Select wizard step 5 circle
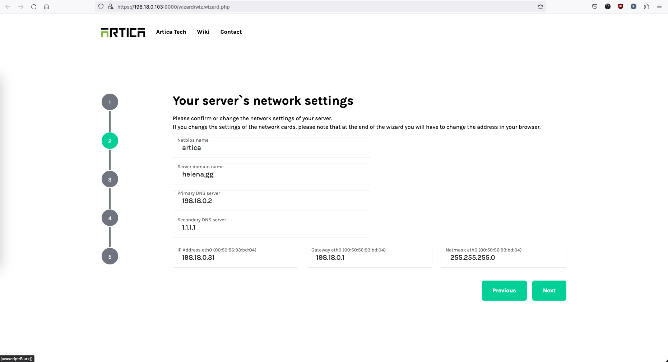668x362 pixels. (110, 257)
